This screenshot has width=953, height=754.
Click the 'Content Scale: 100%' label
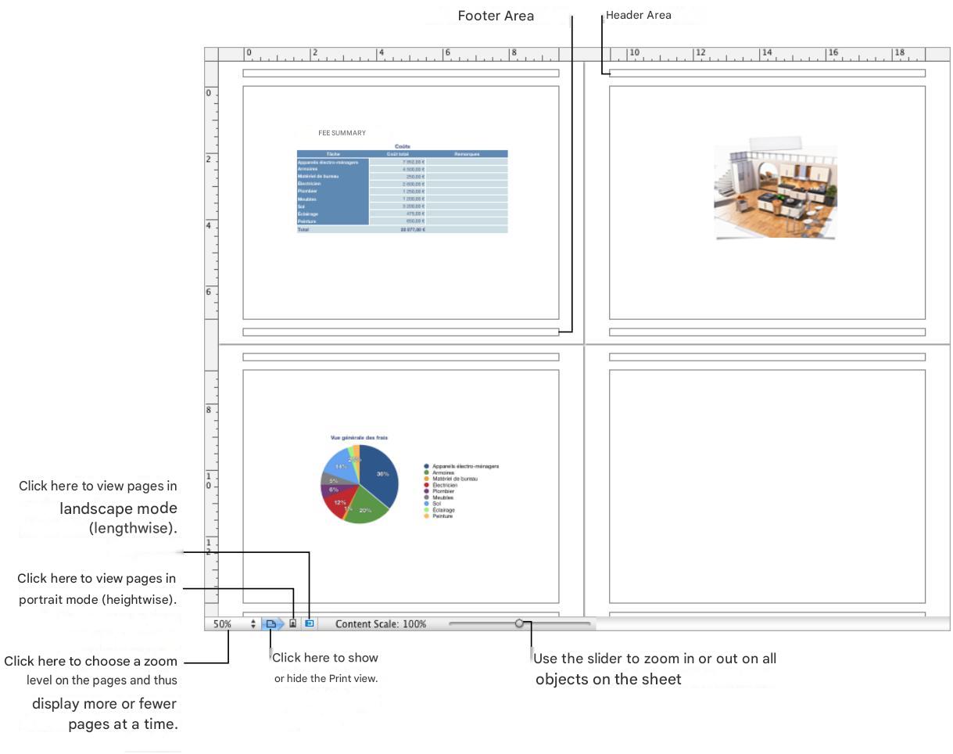click(x=381, y=624)
